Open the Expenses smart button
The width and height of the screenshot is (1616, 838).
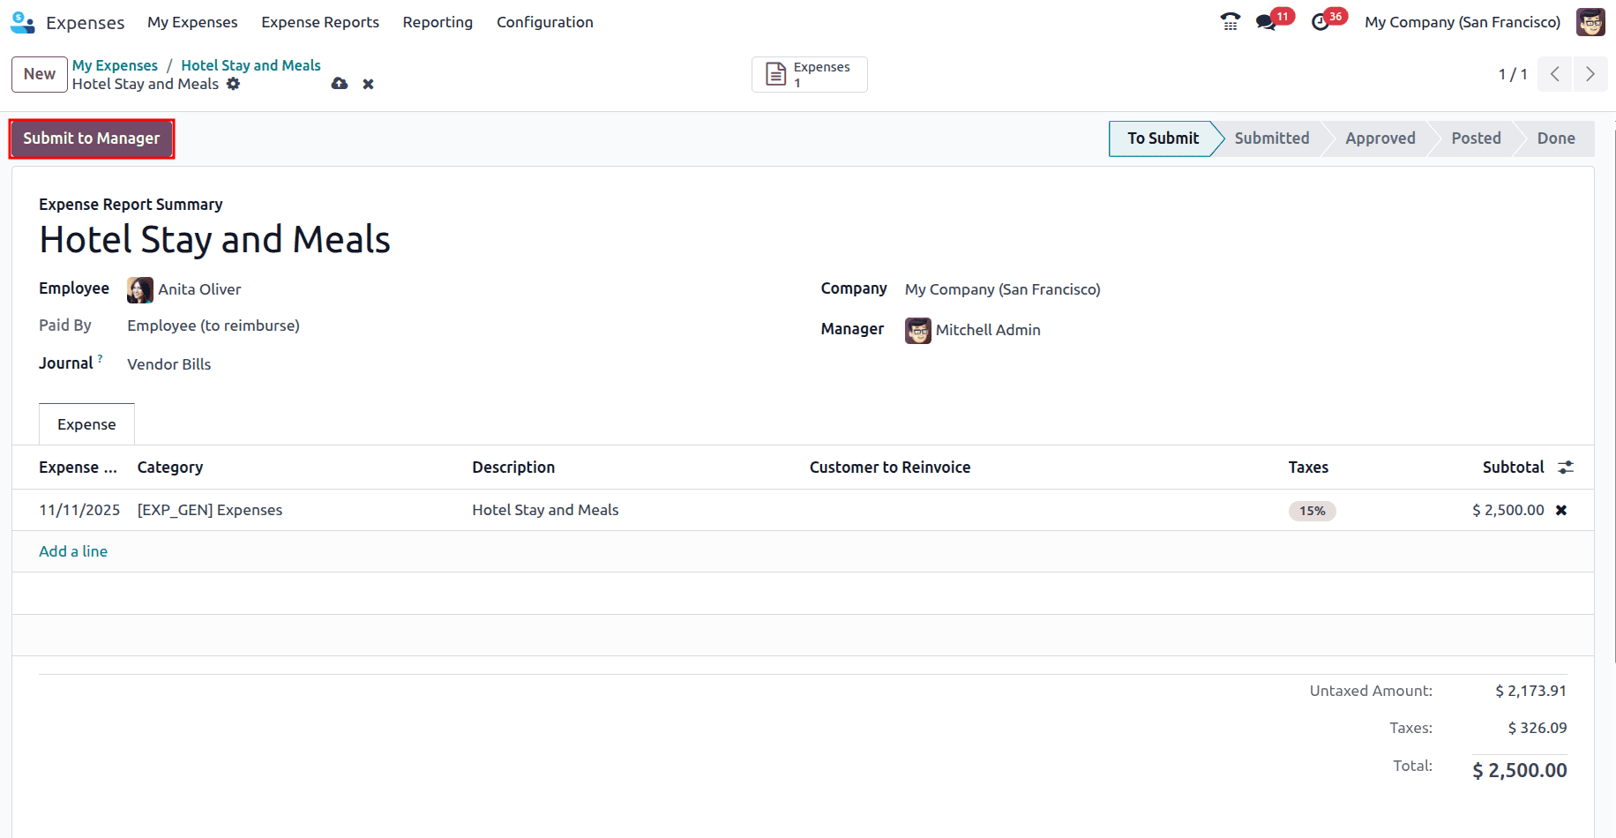pyautogui.click(x=808, y=74)
